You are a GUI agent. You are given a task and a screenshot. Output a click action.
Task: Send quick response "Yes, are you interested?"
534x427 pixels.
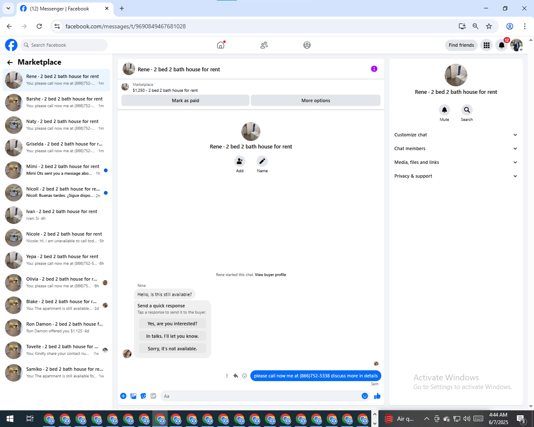pyautogui.click(x=172, y=324)
